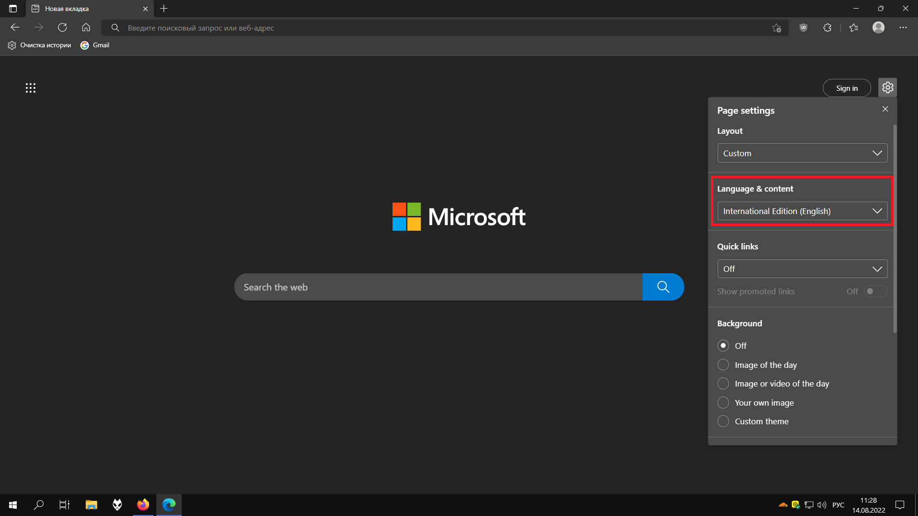This screenshot has width=918, height=516.
Task: Open the Очистка истории bookmark
Action: [x=39, y=45]
